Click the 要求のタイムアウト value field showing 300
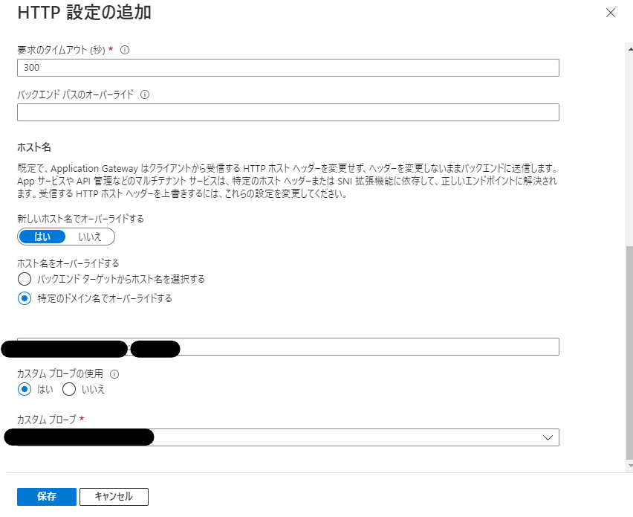 (x=288, y=67)
